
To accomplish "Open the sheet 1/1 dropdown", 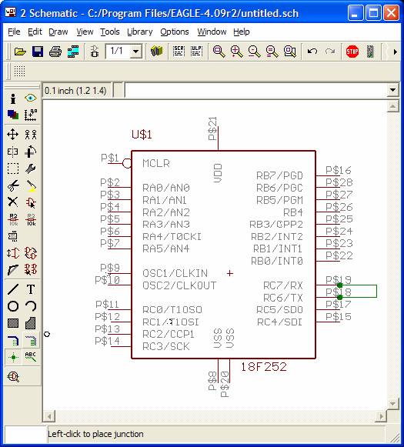I will [x=136, y=52].
